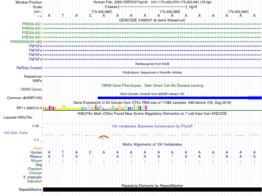Click the RP11-296O14.3 gene label
Screen dimensions: 262x196
29,108
